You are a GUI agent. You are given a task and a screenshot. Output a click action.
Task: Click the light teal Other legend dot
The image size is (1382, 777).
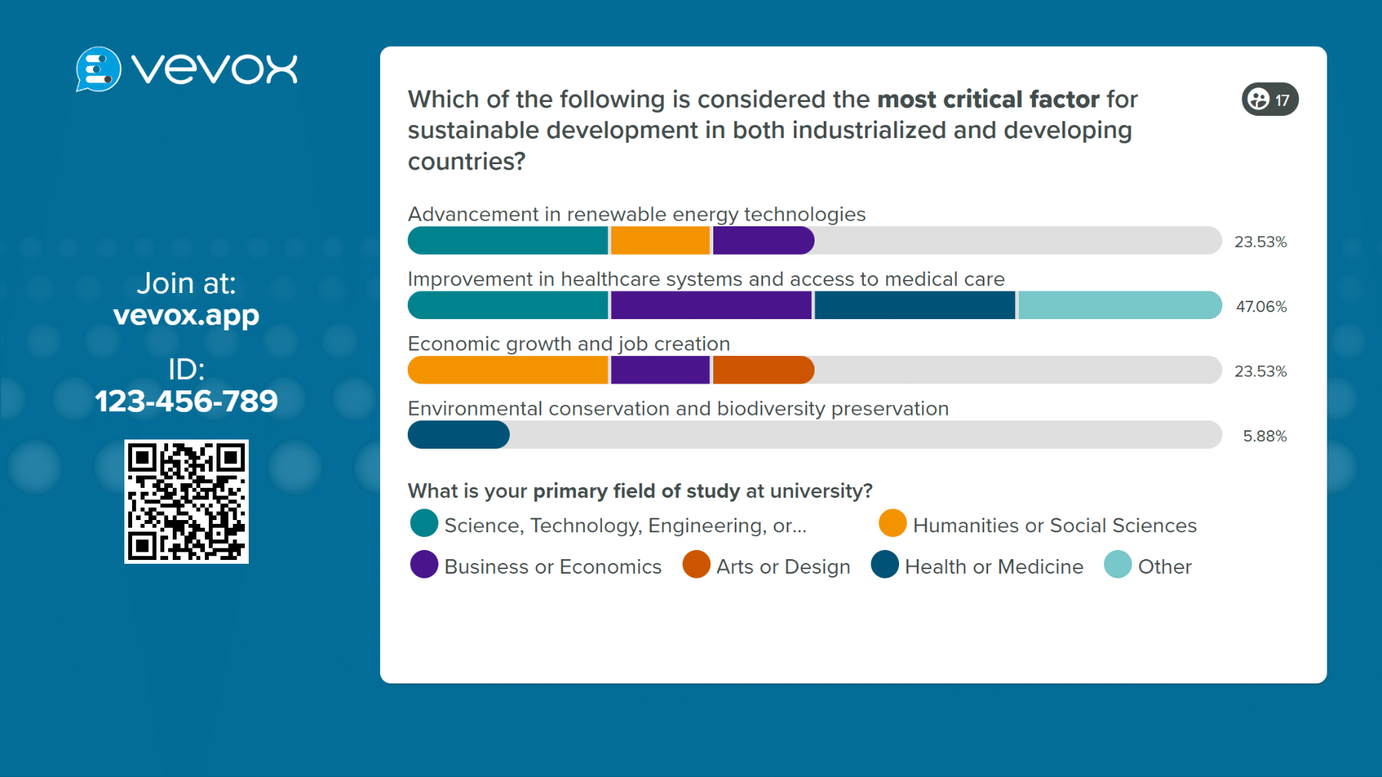pyautogui.click(x=1118, y=565)
